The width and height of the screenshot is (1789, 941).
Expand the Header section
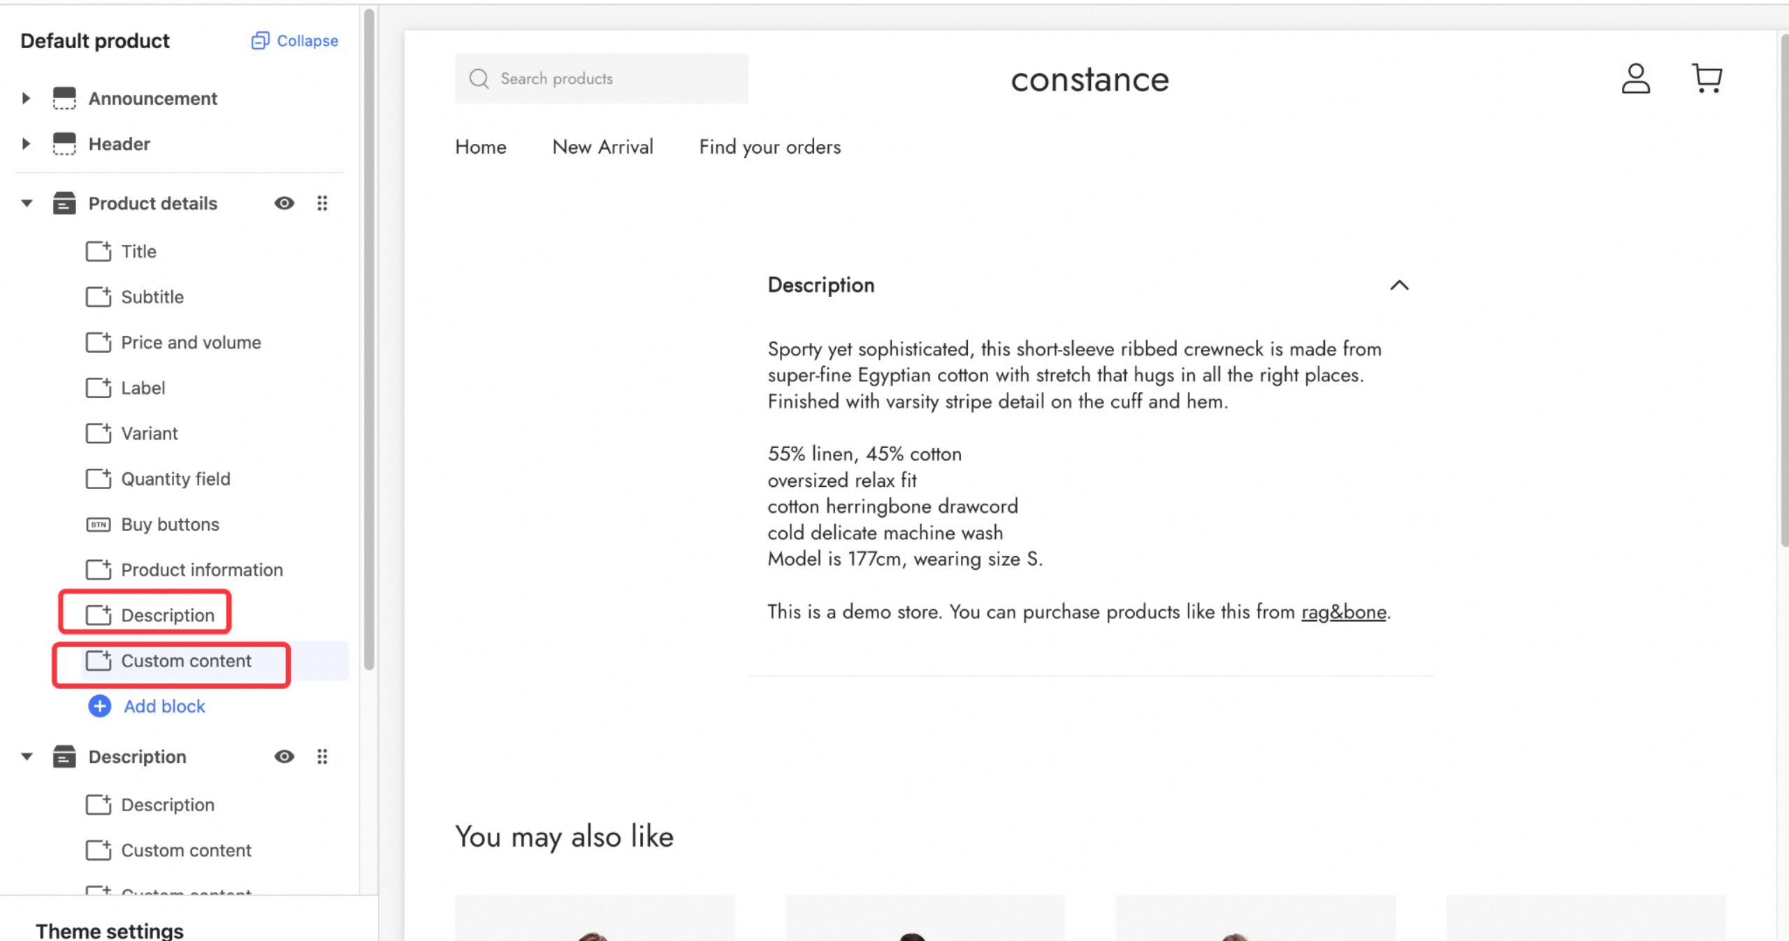(x=27, y=144)
